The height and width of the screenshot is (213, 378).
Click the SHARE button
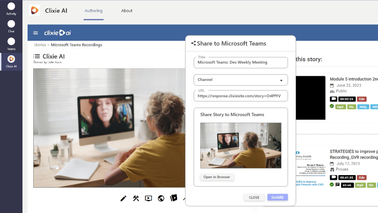(x=278, y=197)
